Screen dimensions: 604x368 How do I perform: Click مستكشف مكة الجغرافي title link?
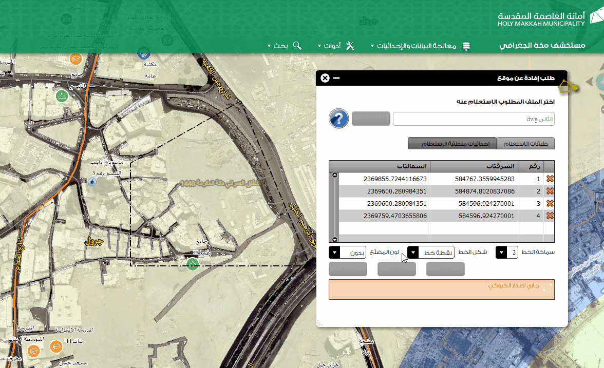(542, 45)
